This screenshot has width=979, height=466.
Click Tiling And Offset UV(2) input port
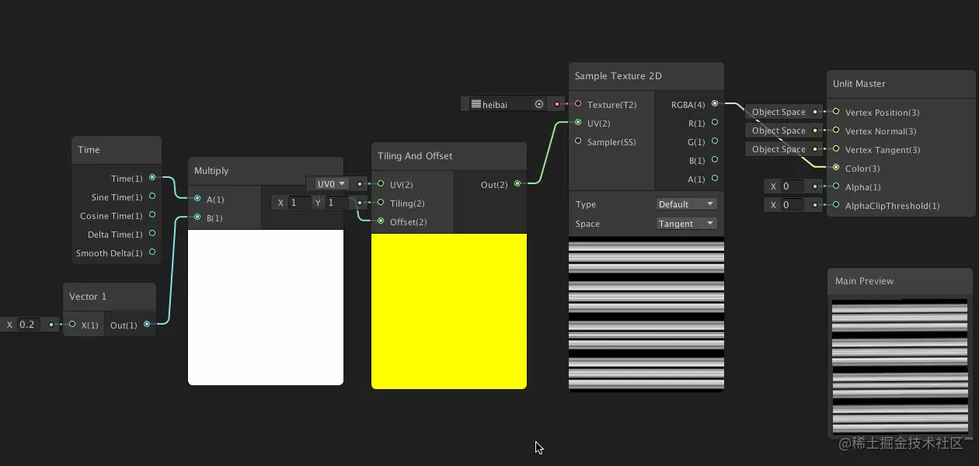(381, 184)
